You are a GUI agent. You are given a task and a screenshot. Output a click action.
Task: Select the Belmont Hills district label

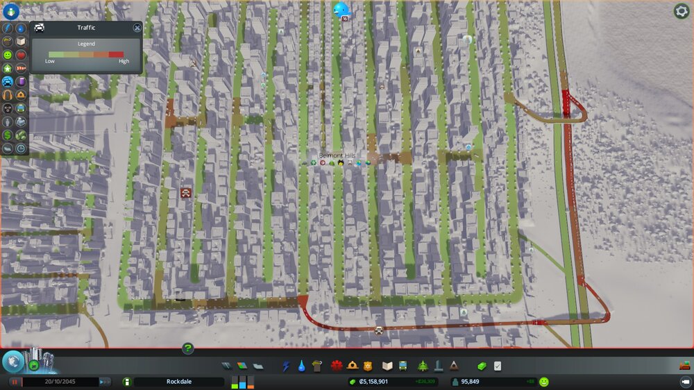tap(337, 155)
